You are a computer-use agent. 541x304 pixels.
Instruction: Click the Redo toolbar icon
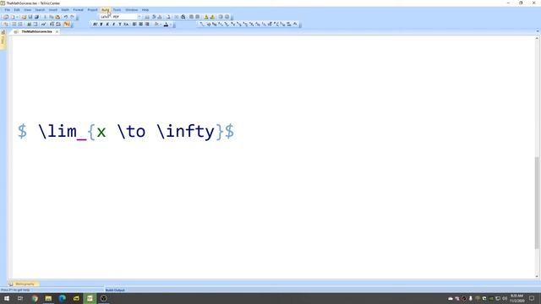[72, 17]
